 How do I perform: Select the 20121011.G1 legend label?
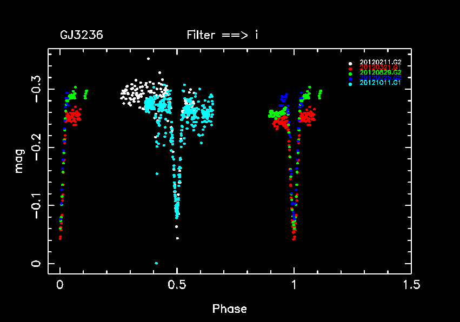click(x=380, y=83)
